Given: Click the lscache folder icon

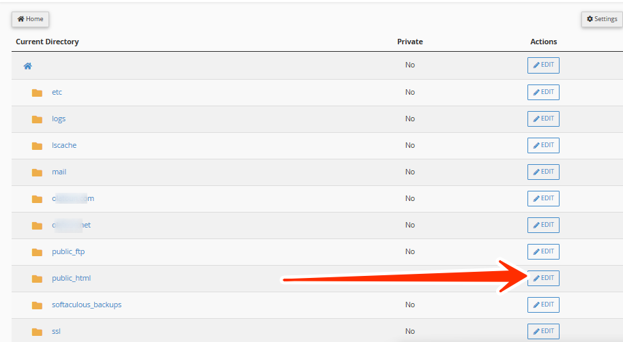Looking at the screenshot, I should tap(37, 146).
